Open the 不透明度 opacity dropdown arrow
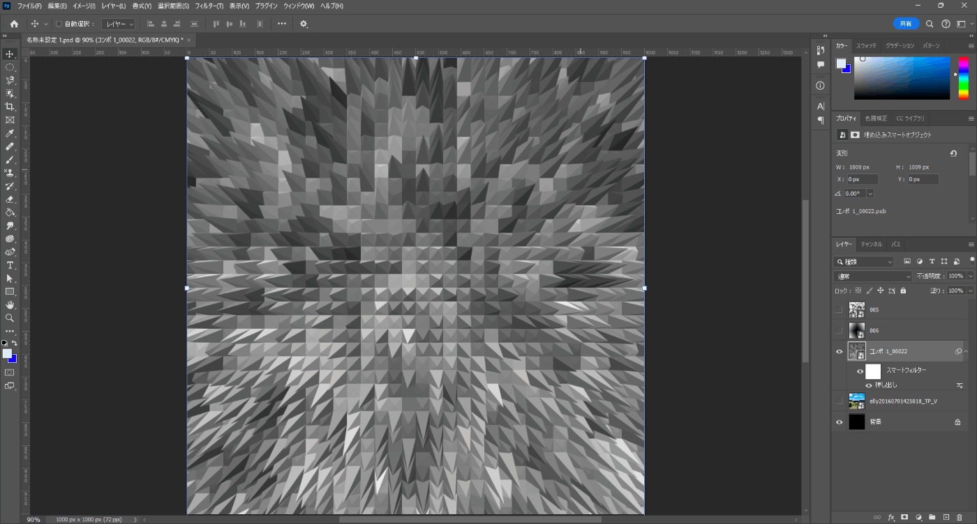 coord(970,277)
